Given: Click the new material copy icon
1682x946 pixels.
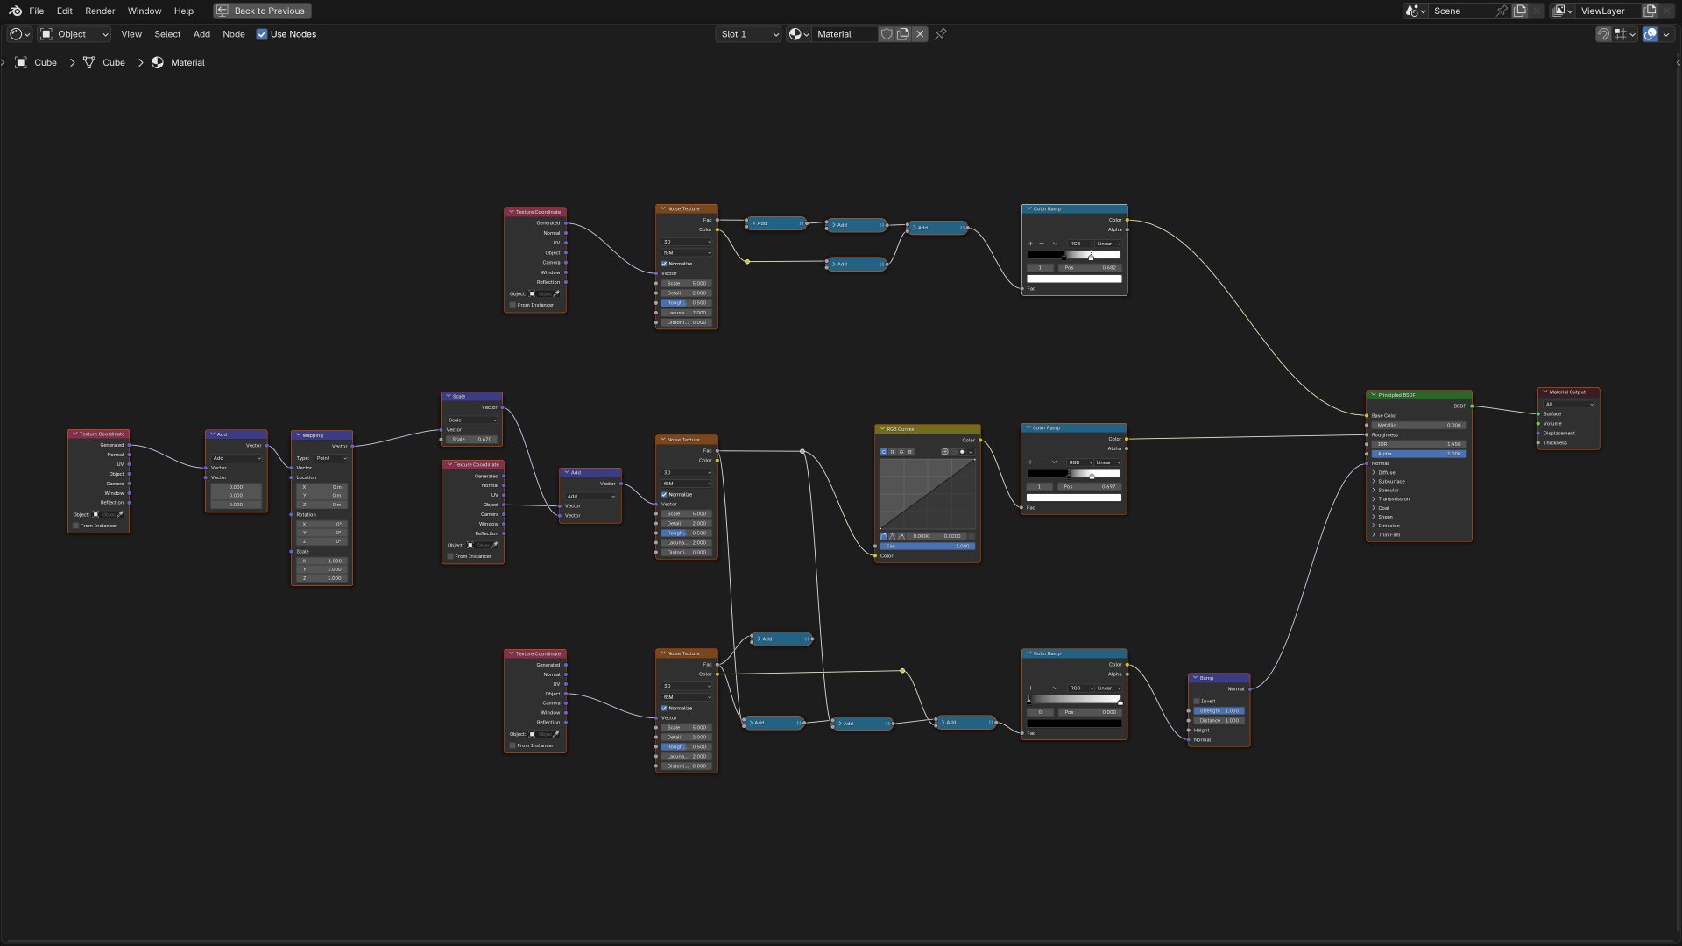Looking at the screenshot, I should (x=903, y=34).
